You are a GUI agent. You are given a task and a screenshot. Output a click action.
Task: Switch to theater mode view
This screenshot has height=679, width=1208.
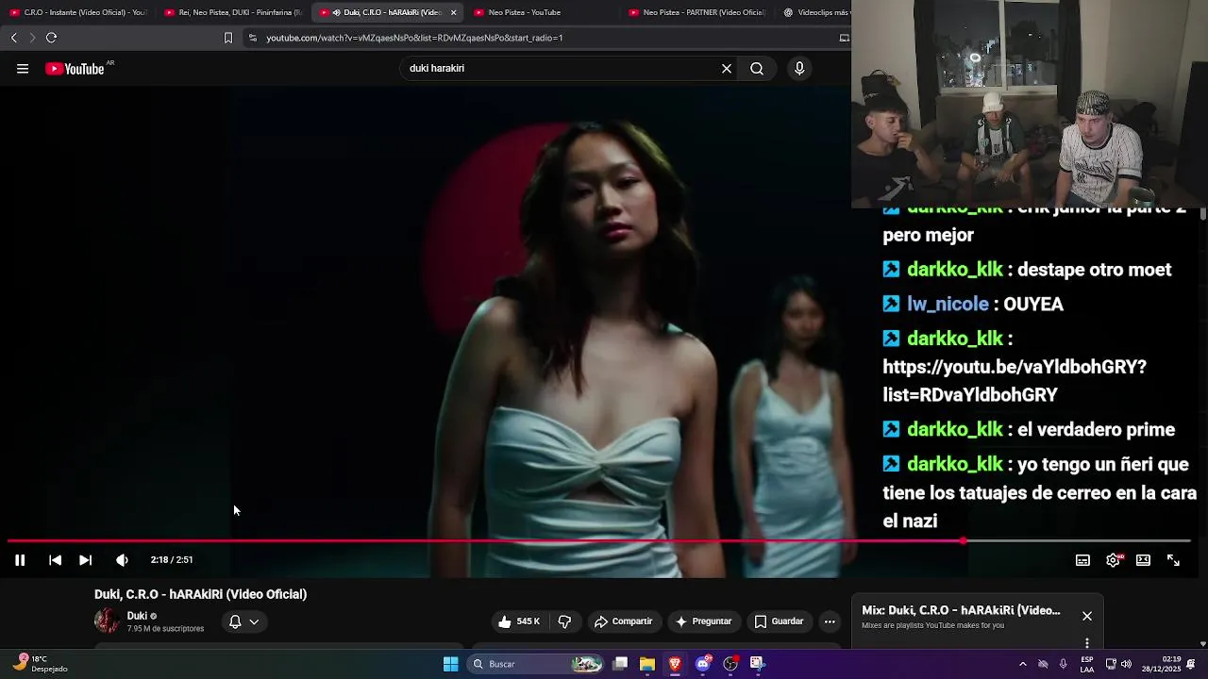[x=1143, y=560]
